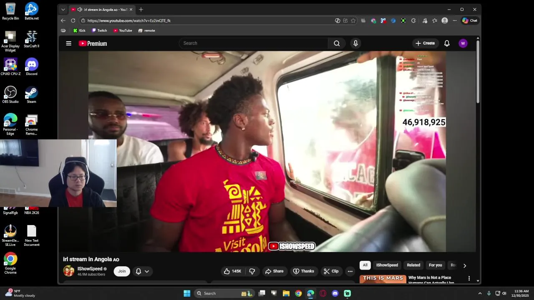Open YouTube bookmark in favorites bar

point(123,30)
